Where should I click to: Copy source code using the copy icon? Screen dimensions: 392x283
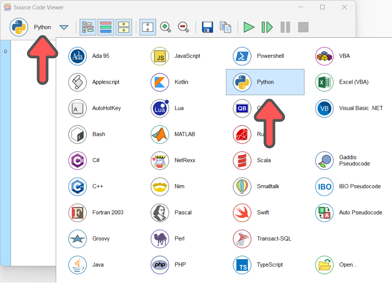pos(226,27)
